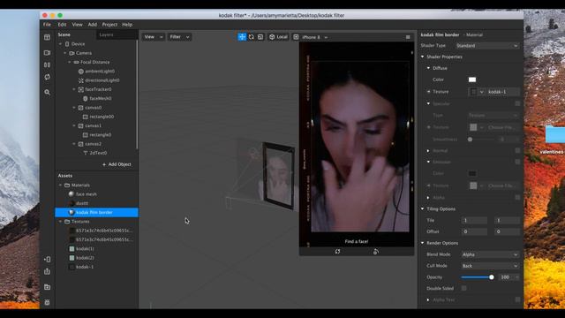The image size is (565, 318).
Task: Select the scale manipulator tool
Action: [260, 37]
